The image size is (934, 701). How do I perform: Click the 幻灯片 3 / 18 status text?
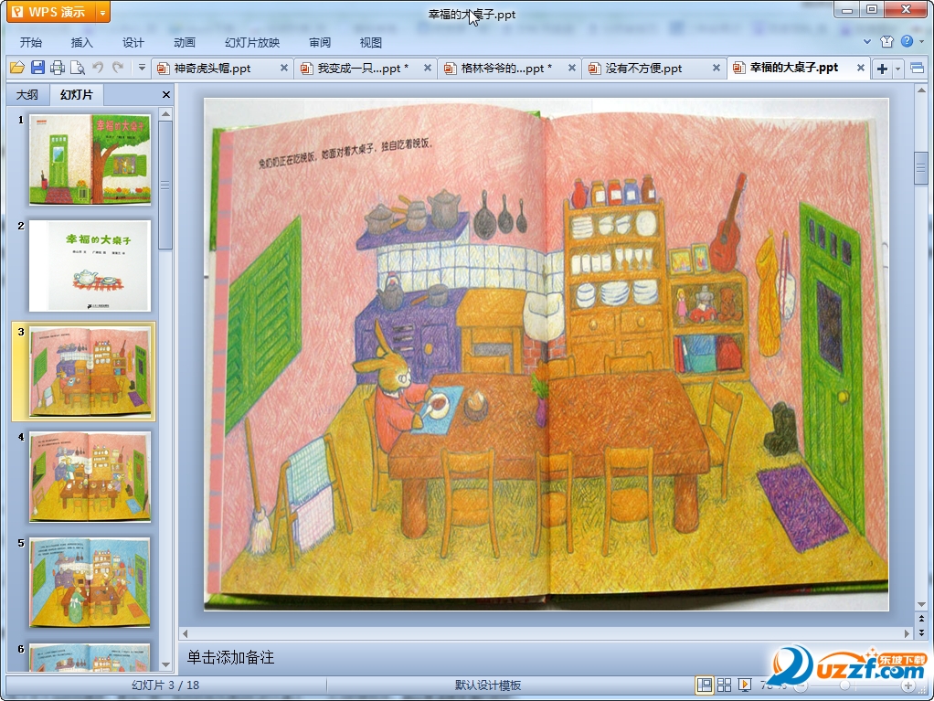pos(165,685)
